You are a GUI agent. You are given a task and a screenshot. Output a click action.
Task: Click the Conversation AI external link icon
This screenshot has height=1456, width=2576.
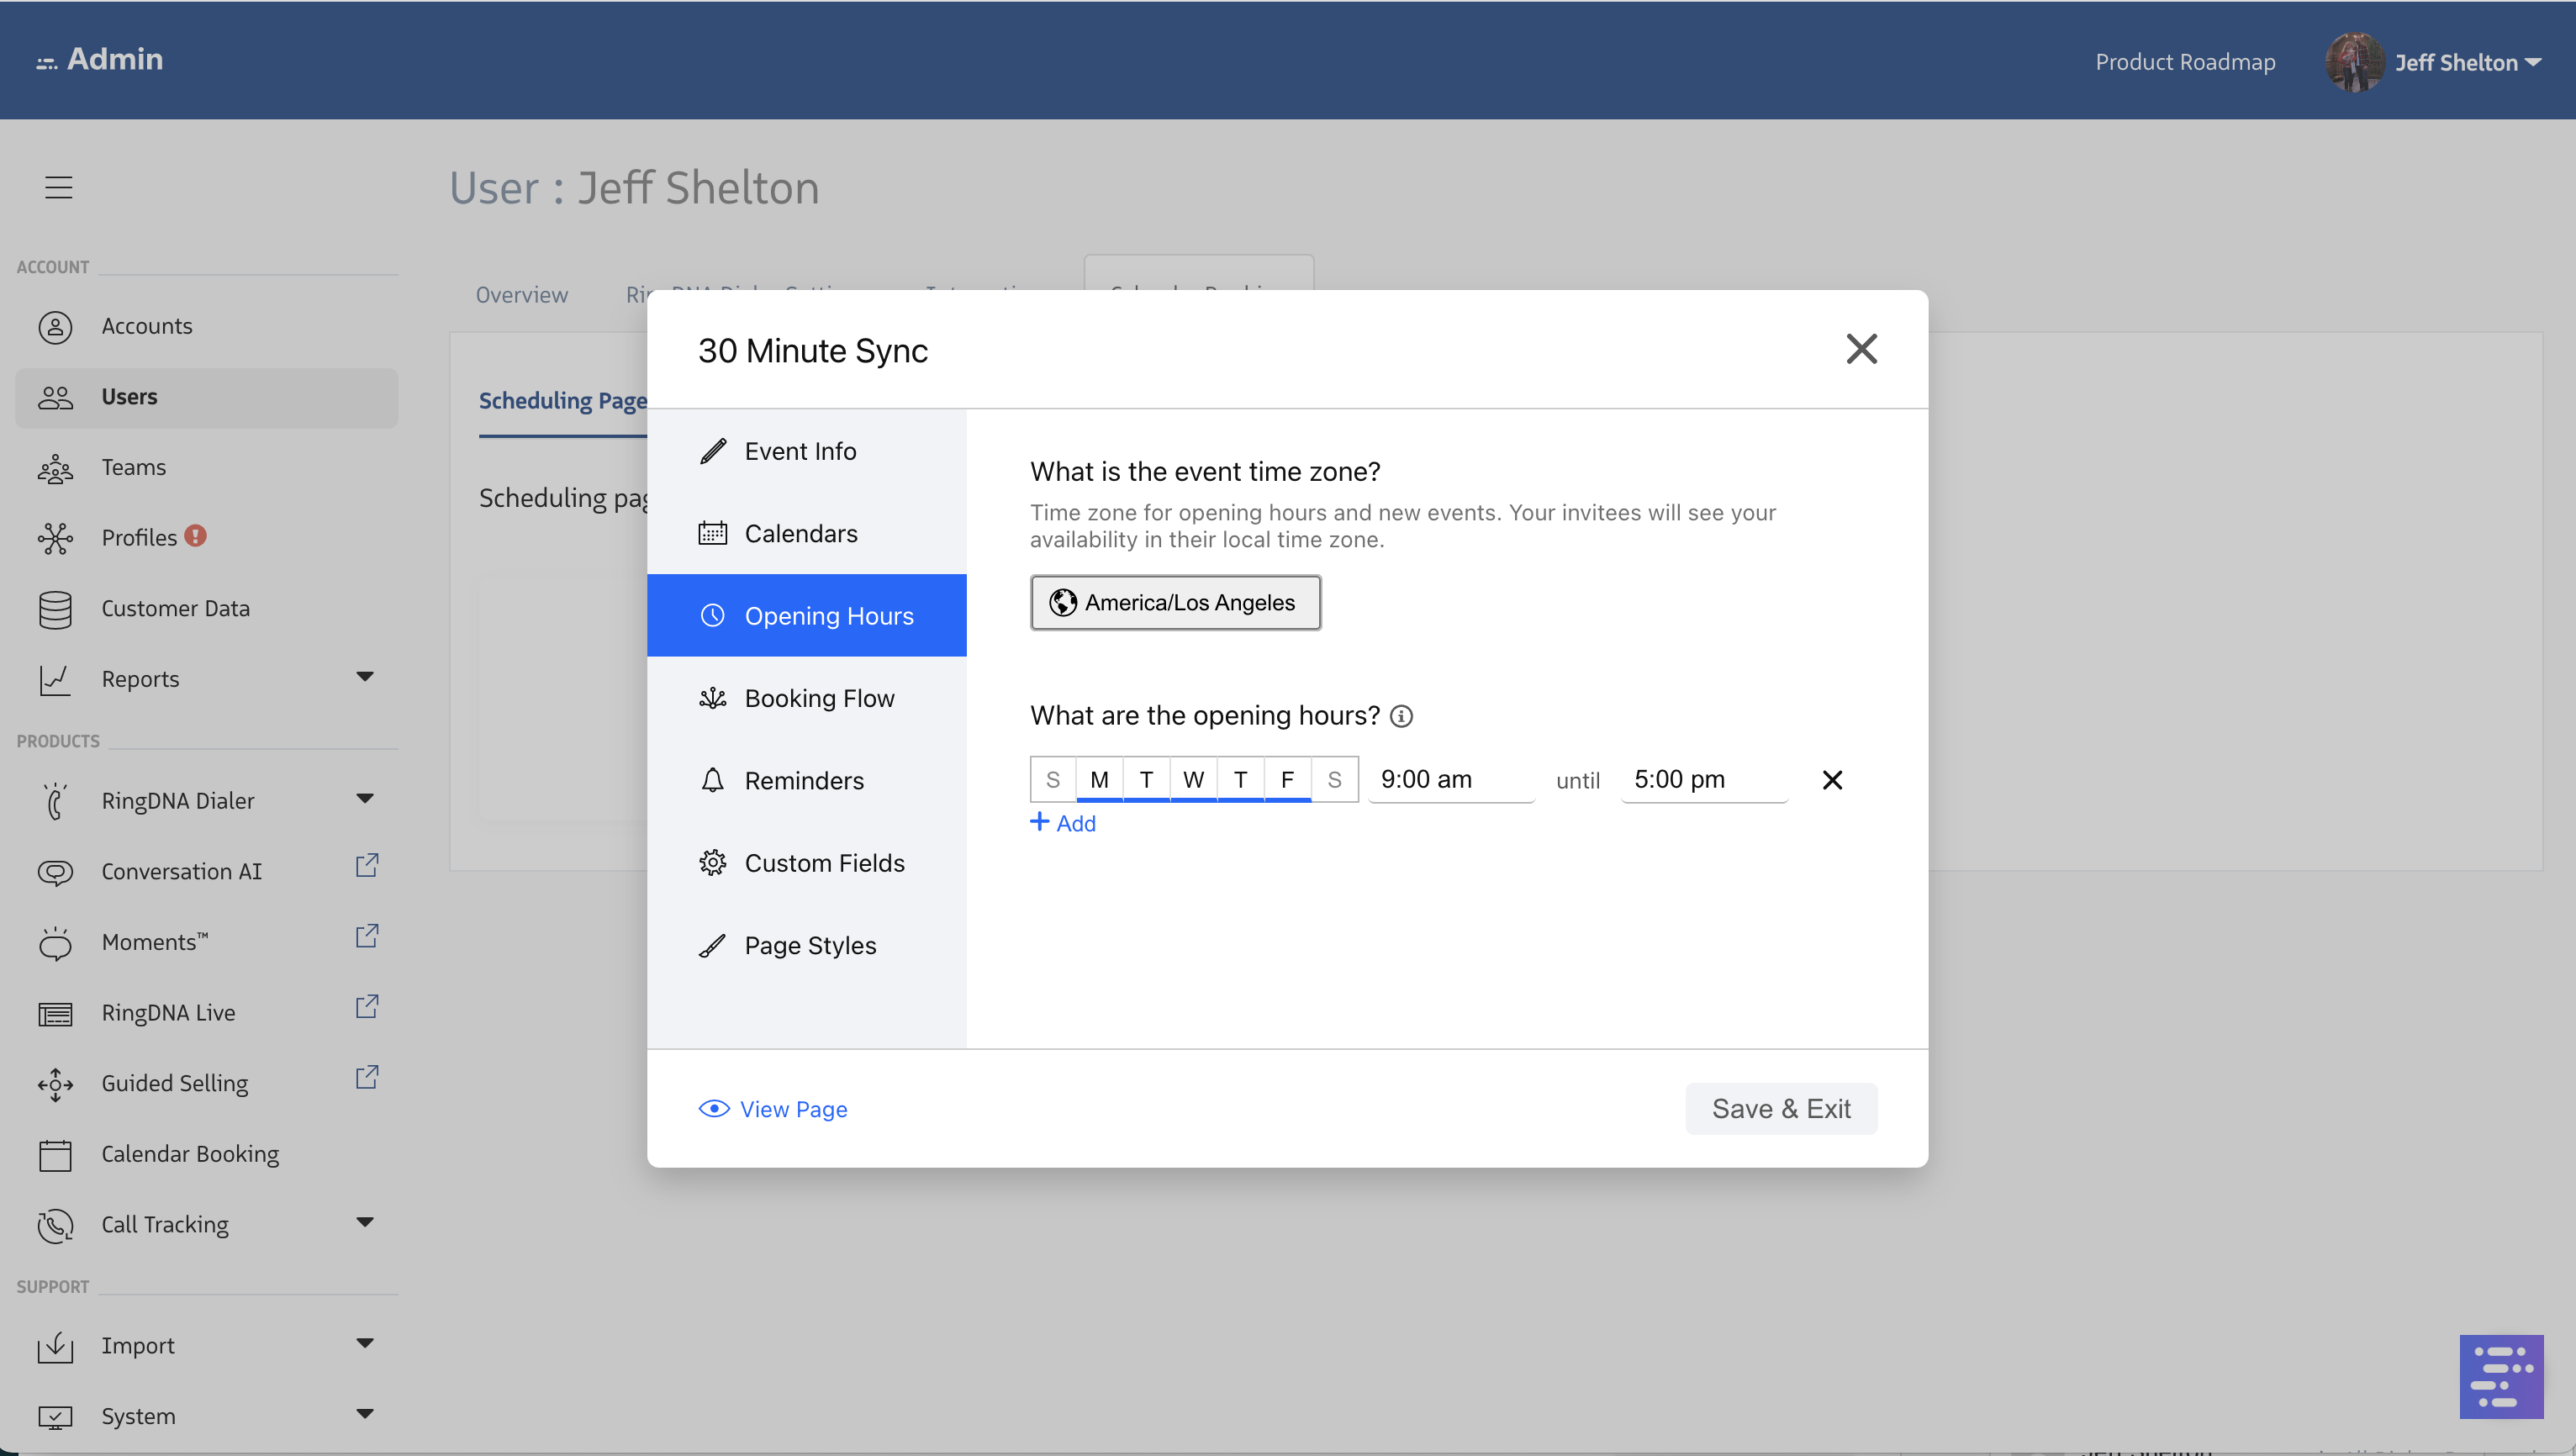[367, 866]
